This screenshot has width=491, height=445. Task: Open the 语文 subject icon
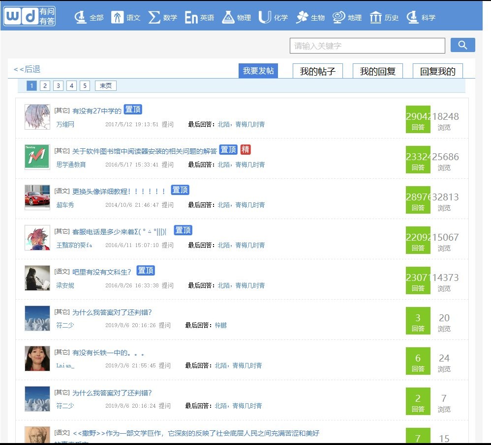click(118, 17)
